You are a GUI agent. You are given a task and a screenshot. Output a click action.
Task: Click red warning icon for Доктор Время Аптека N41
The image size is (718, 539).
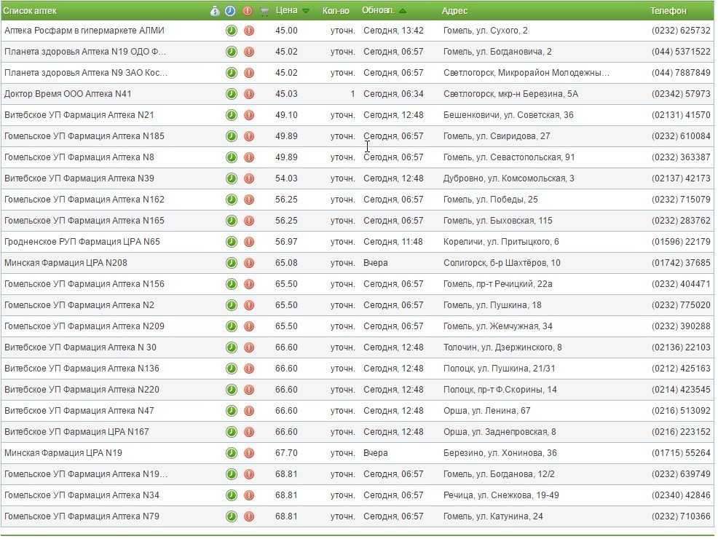click(x=249, y=95)
